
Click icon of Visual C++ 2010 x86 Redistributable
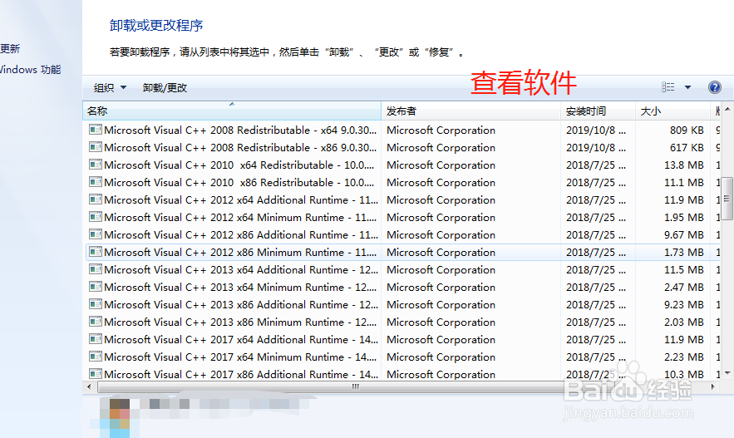click(x=96, y=182)
